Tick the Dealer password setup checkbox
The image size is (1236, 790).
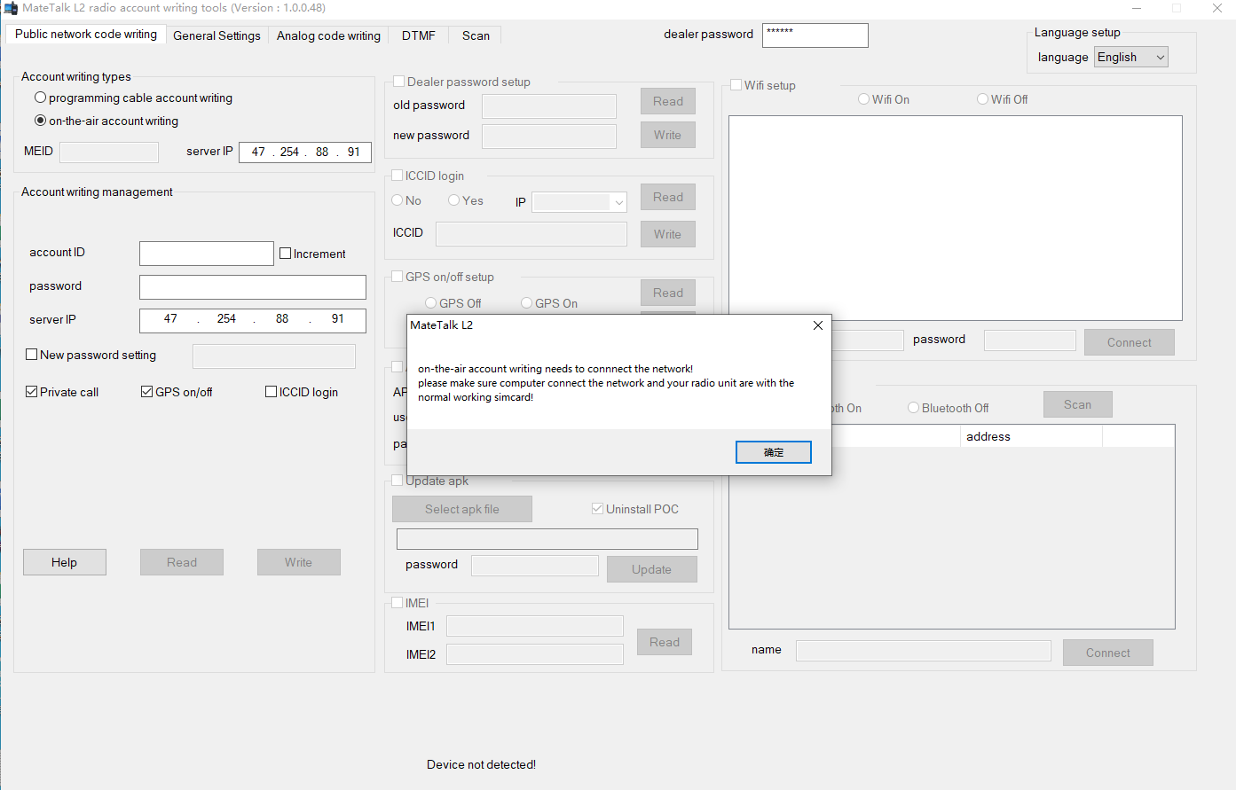click(398, 82)
